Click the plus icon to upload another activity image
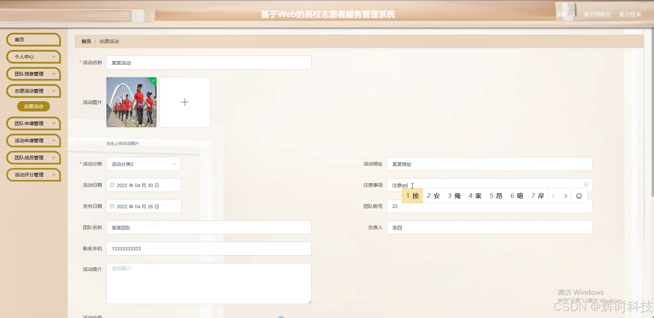654x318 pixels. point(184,102)
